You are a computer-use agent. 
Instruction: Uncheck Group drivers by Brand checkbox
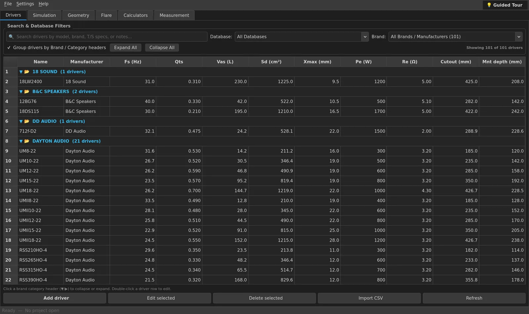click(x=9, y=48)
